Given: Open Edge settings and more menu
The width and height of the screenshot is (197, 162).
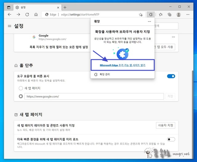Looking at the screenshot, I should click(x=188, y=15).
